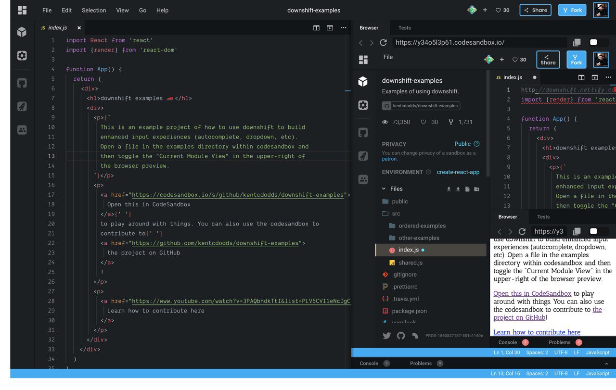616x390 pixels.
Task: Open Sandbox Info cube icon in outer sidebar
Action: coord(22,32)
